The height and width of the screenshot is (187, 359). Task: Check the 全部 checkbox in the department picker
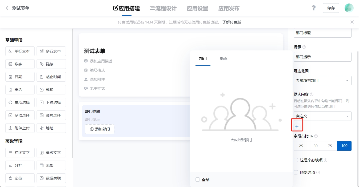pos(198,180)
